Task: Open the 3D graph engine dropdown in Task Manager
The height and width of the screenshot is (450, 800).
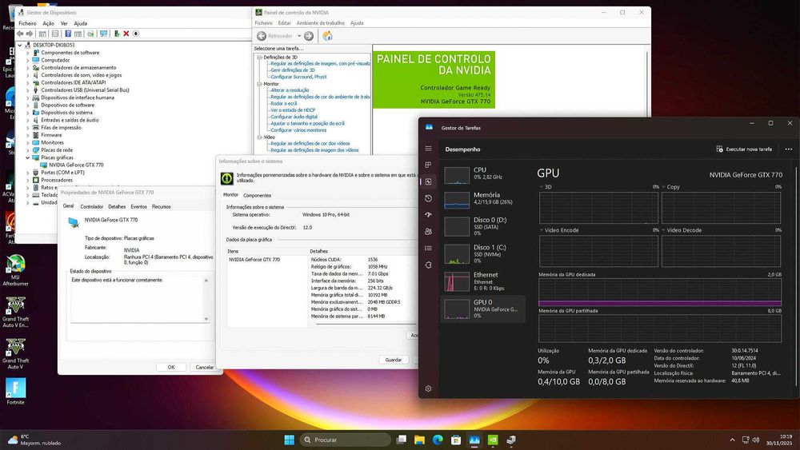Action: tap(542, 187)
